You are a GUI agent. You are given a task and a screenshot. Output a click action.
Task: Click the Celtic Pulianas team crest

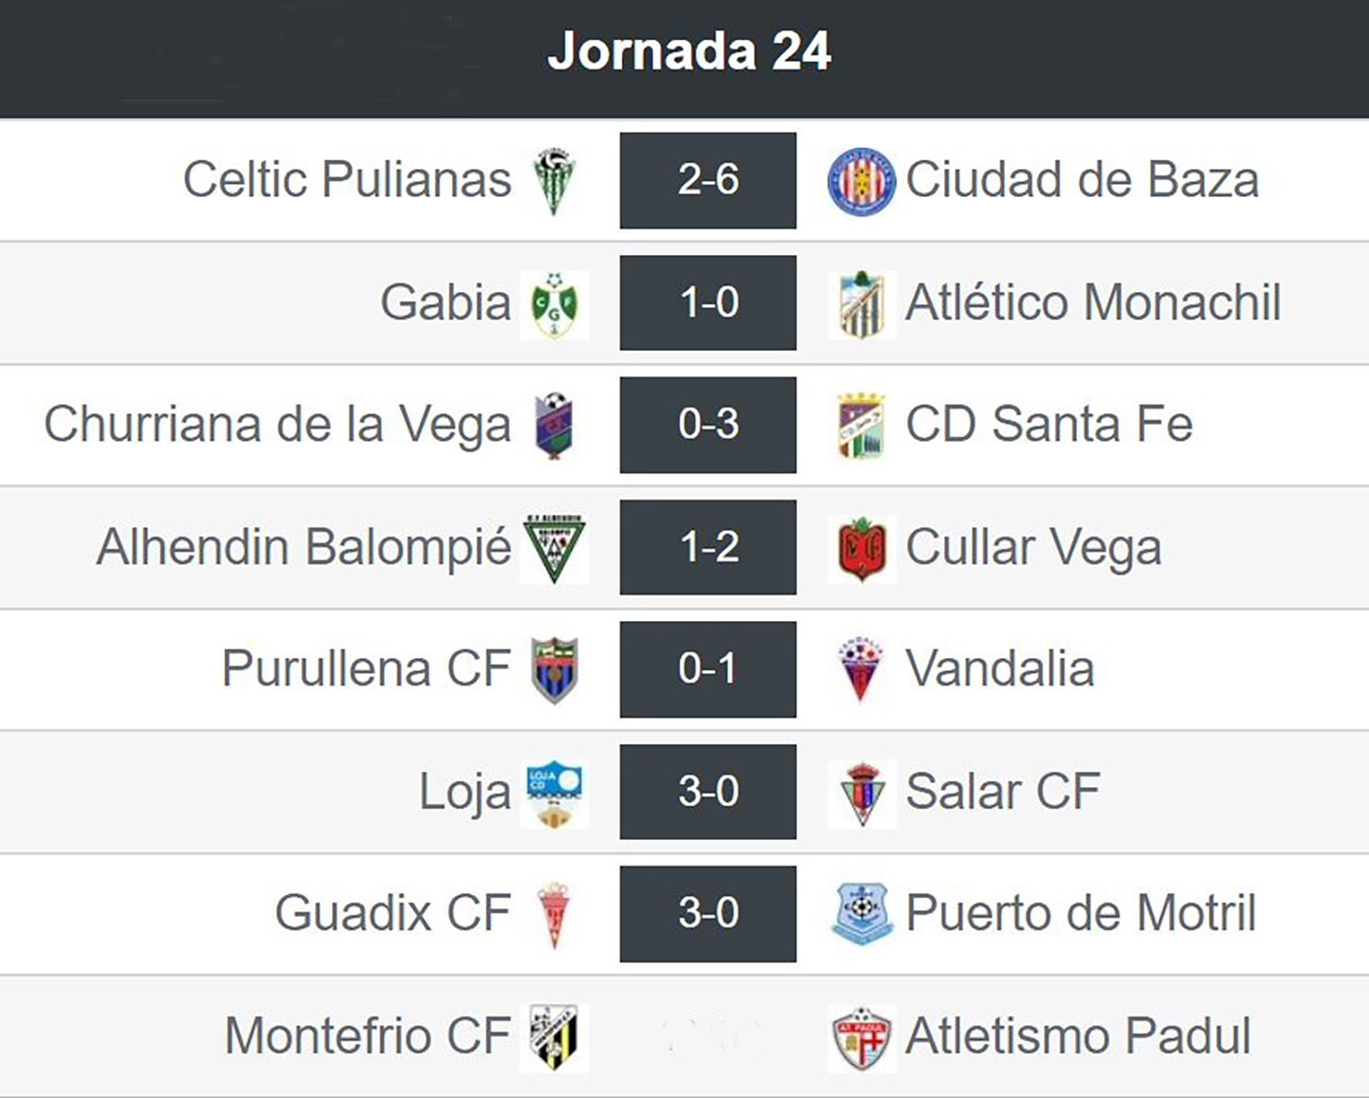[x=554, y=180]
